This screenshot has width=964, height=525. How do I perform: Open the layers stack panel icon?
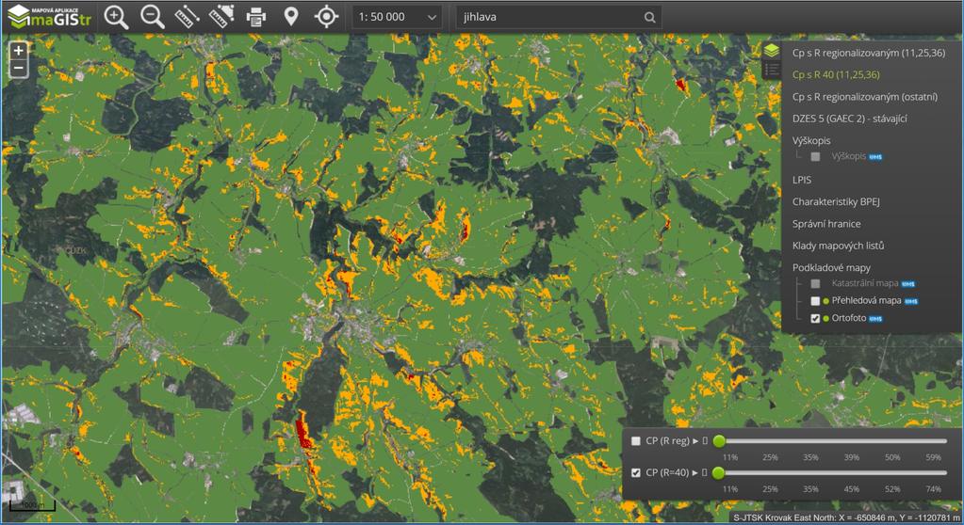[x=772, y=51]
